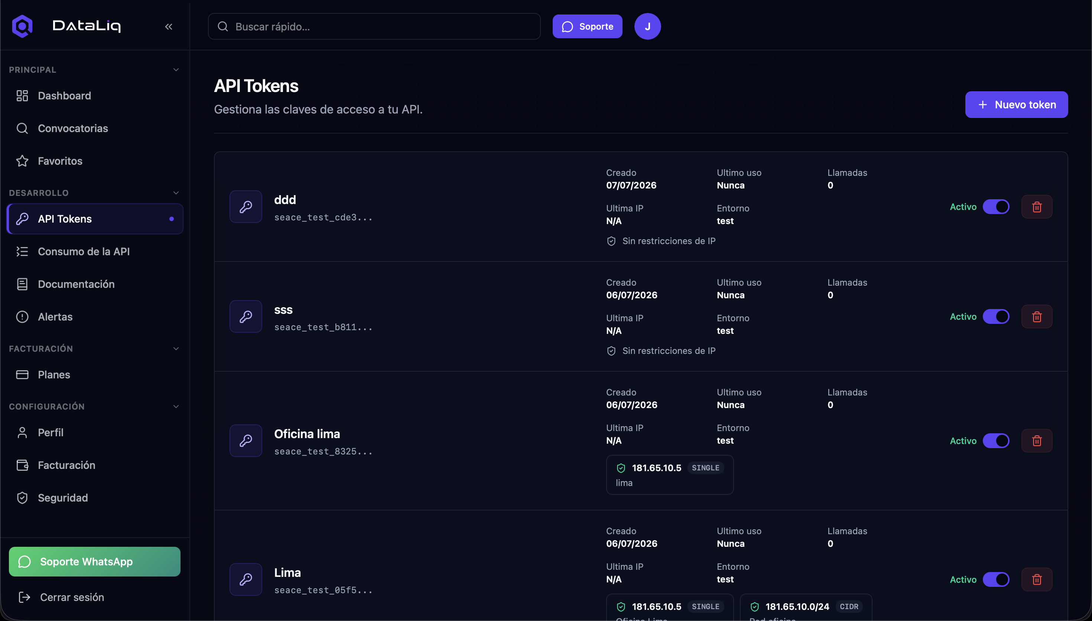Collapse the FACTURACIÓN section chevron
The height and width of the screenshot is (621, 1092).
176,348
